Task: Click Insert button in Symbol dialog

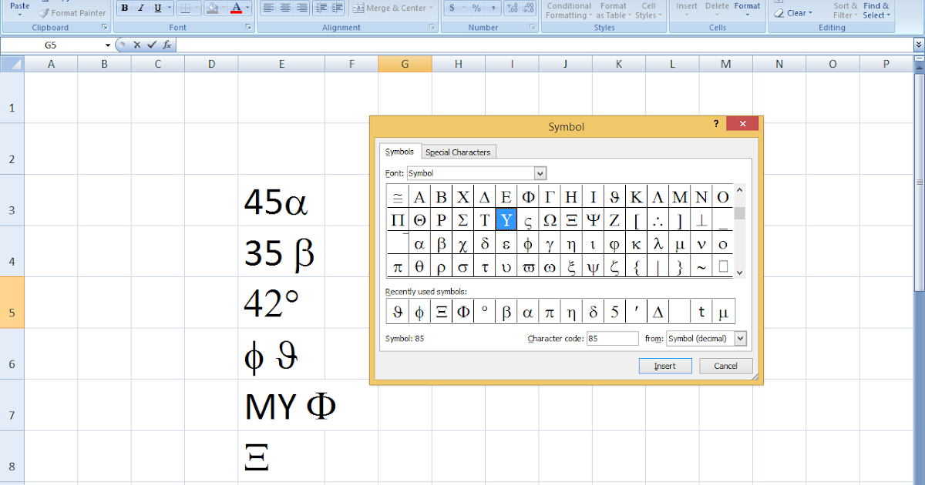Action: pos(664,366)
